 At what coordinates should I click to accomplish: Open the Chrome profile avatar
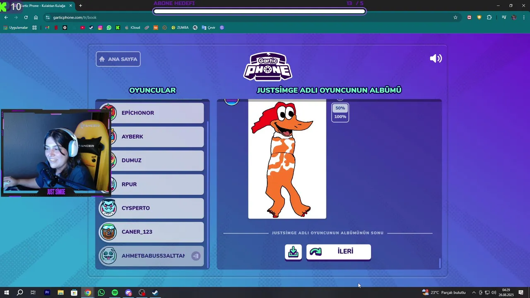[x=514, y=17]
